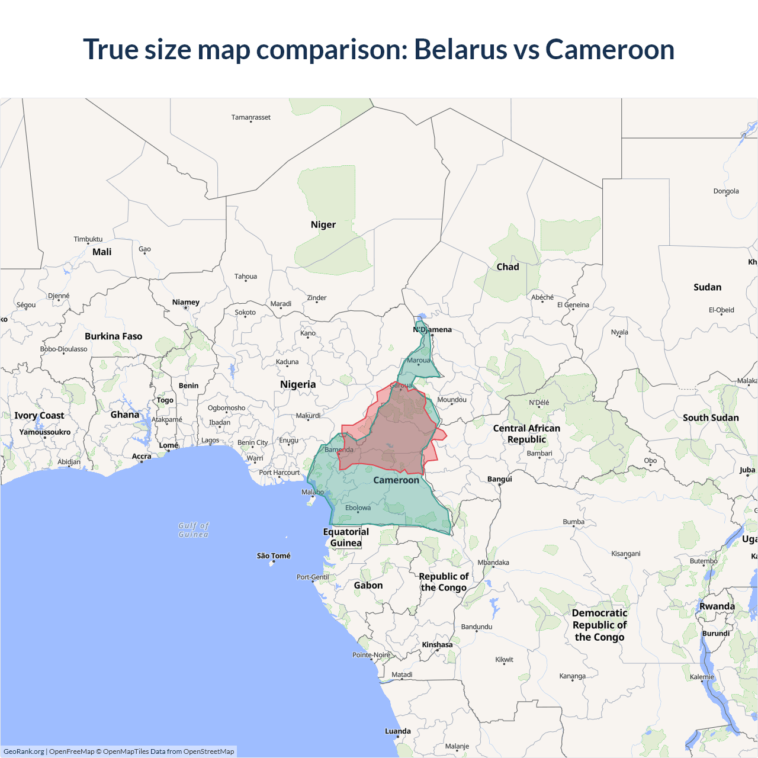Select the São Tomé city label

[x=274, y=555]
